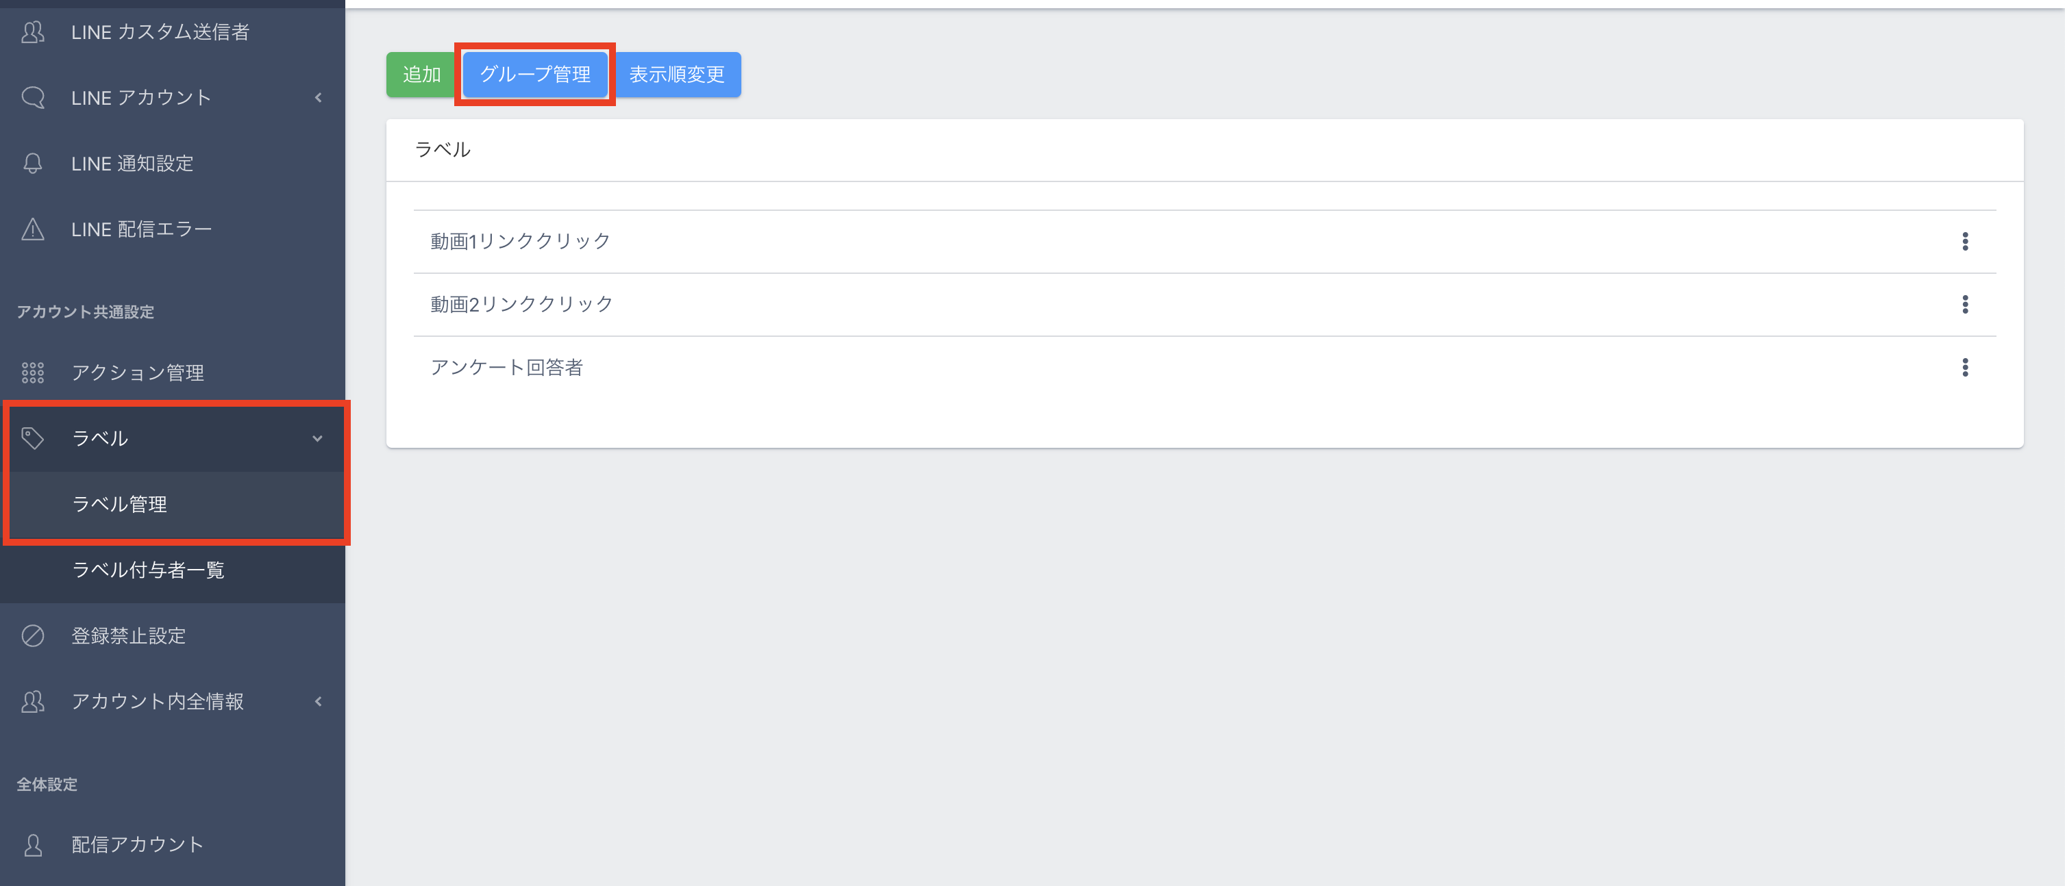Click the LINE 配信エラー warning triangle icon
Screen dimensions: 2065x886
coord(33,230)
